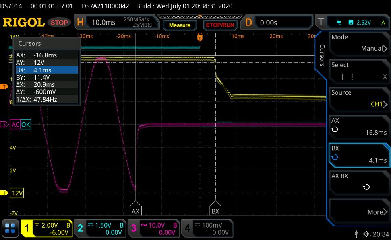This screenshot has width=391, height=240.
Task: Click the AY: 12V readout row
Action: (x=47, y=62)
